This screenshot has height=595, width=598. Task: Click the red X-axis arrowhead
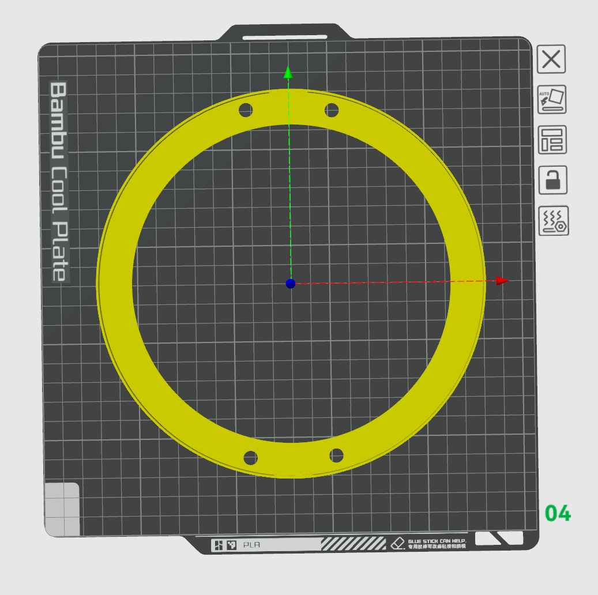click(x=502, y=281)
